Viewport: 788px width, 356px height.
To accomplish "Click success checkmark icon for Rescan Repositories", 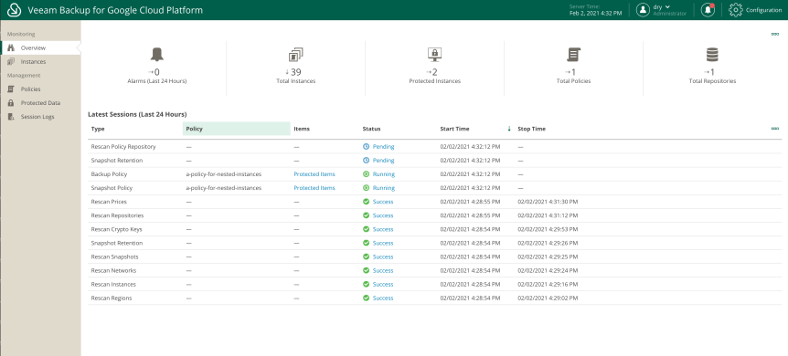I will [366, 215].
